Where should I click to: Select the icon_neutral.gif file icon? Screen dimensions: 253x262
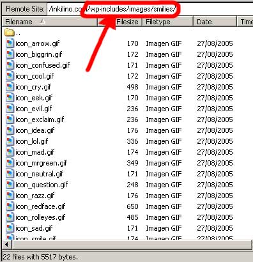point(10,174)
